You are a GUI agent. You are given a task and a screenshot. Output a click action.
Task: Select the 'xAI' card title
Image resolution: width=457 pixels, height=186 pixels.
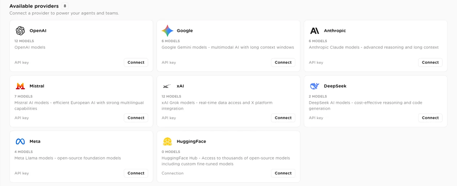click(x=180, y=86)
